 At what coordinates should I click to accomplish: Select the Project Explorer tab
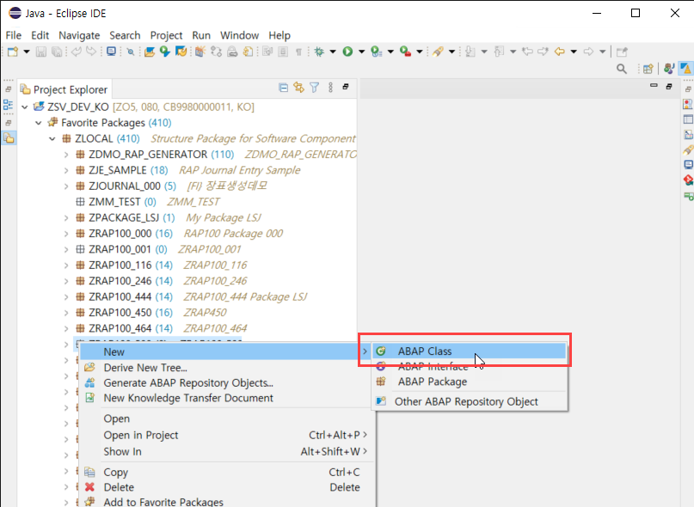[x=64, y=89]
